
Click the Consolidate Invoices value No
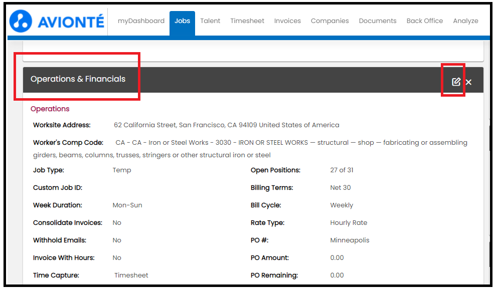117,223
